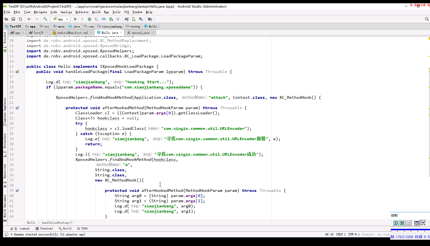Open the File menu

click(7, 12)
